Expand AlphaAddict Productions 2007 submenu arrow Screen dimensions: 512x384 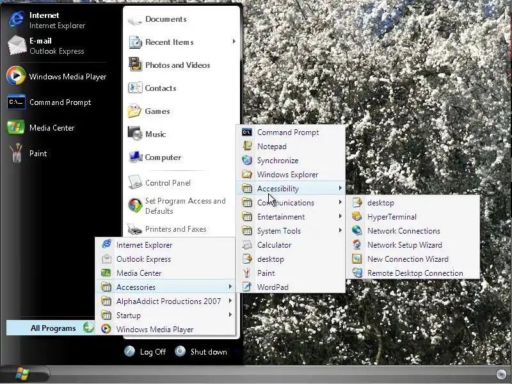230,300
